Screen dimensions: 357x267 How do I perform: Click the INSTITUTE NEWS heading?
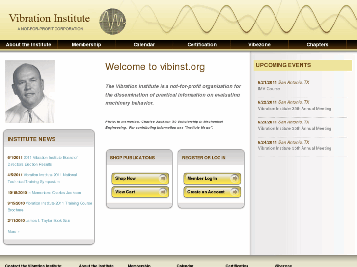[31, 139]
